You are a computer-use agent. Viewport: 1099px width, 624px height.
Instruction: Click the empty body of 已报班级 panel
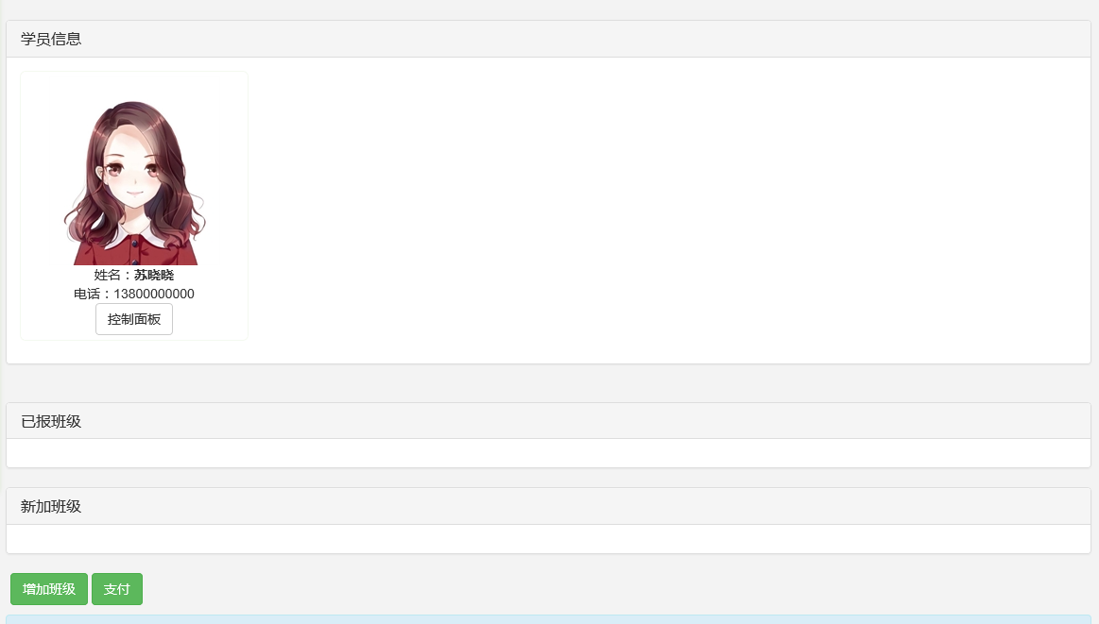tap(548, 453)
